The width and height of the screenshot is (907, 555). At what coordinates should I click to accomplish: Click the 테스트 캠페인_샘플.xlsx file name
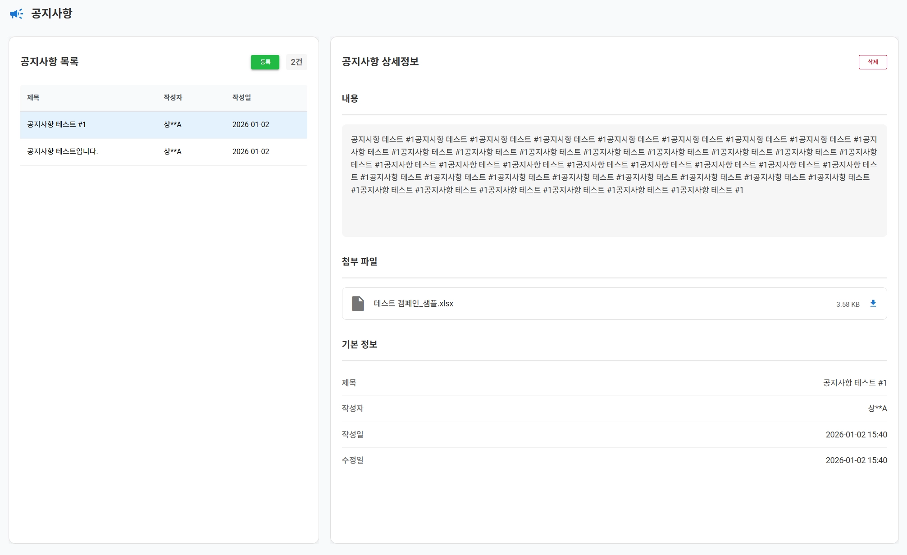(x=413, y=304)
